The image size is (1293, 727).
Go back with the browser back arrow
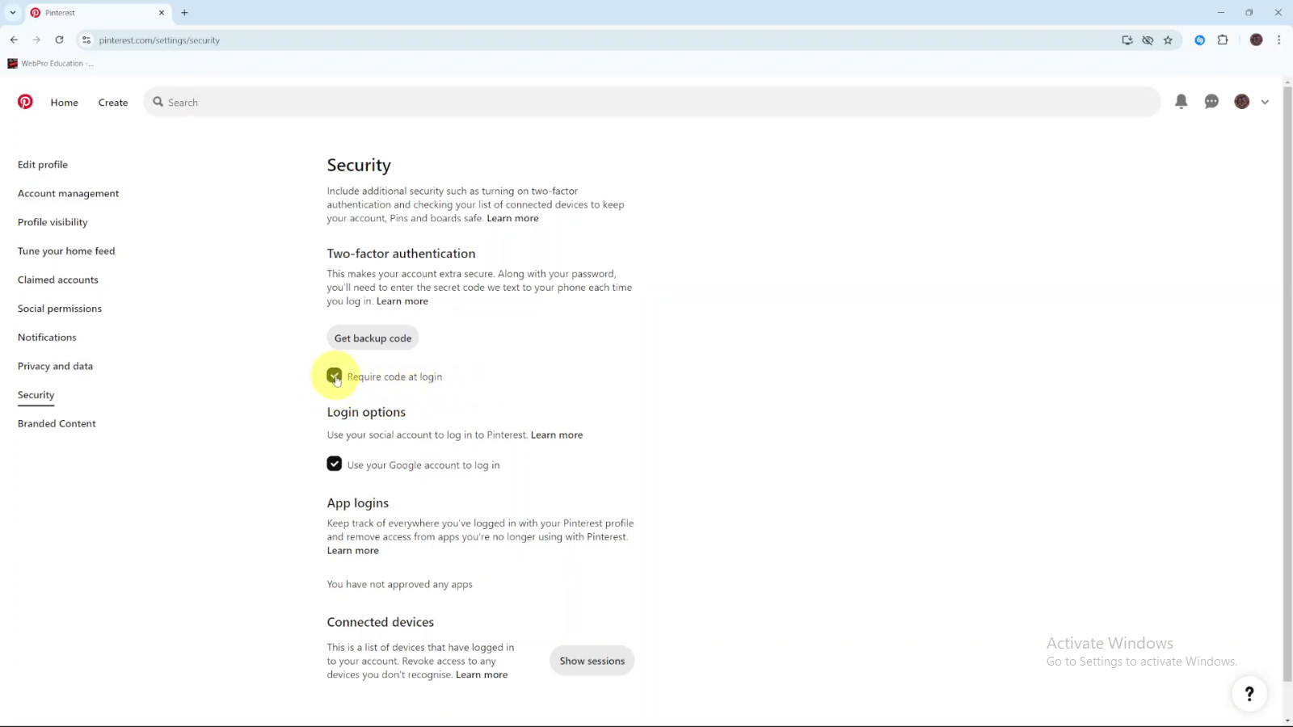(x=14, y=40)
